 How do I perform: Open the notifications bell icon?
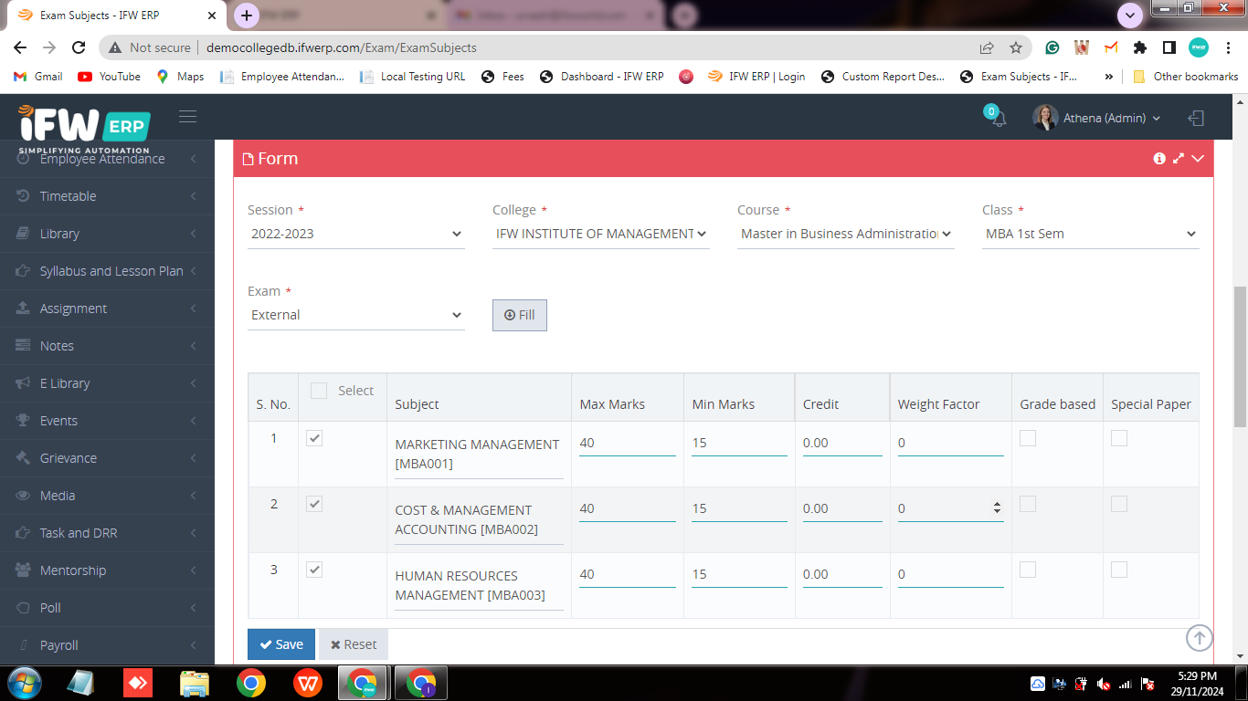(999, 119)
